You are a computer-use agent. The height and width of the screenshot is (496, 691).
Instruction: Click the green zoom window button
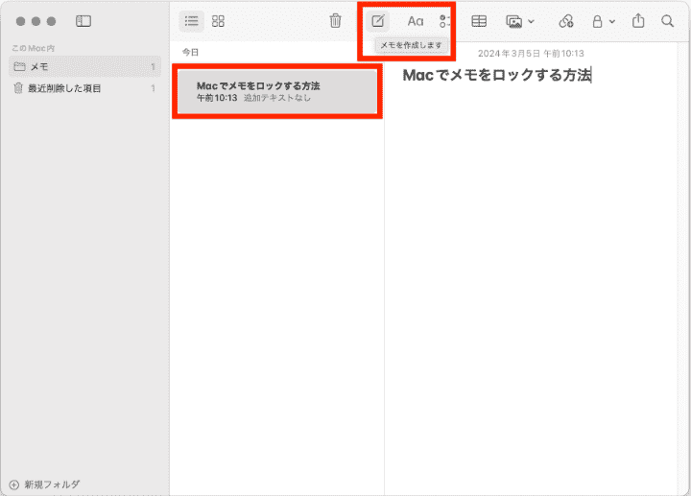coord(52,21)
